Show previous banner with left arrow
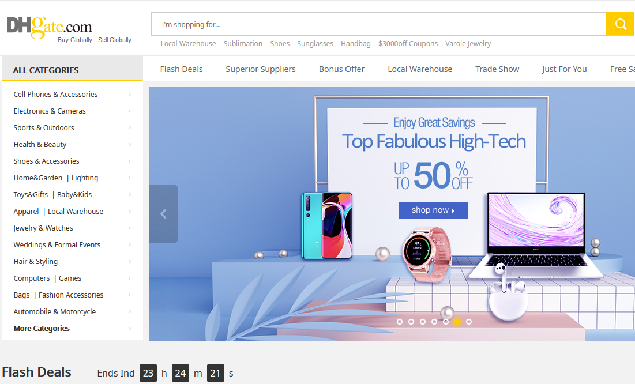The image size is (635, 384). (163, 214)
